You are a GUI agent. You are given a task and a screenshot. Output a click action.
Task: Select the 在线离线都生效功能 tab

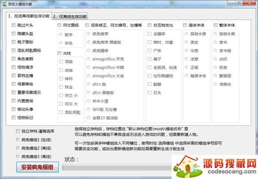click(28, 16)
